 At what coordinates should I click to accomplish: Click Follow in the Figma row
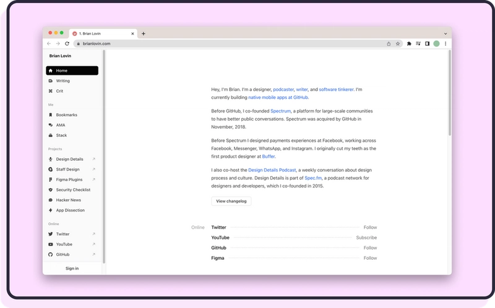coord(370,258)
